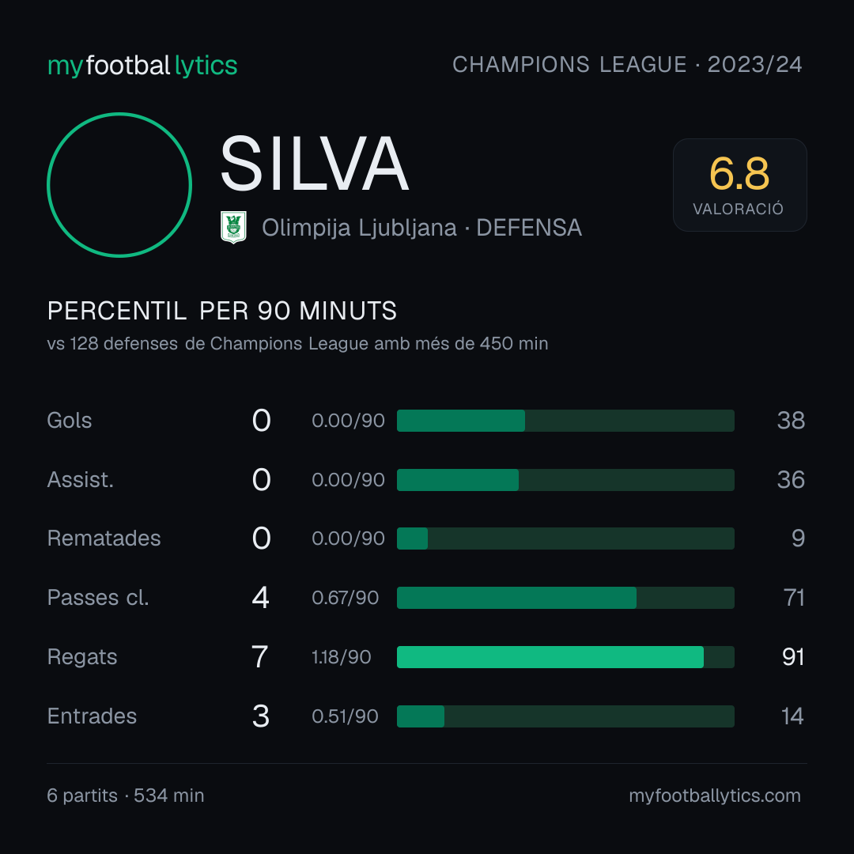Click the 6.8 Valoració rating badge
The width and height of the screenshot is (854, 854).
739,184
